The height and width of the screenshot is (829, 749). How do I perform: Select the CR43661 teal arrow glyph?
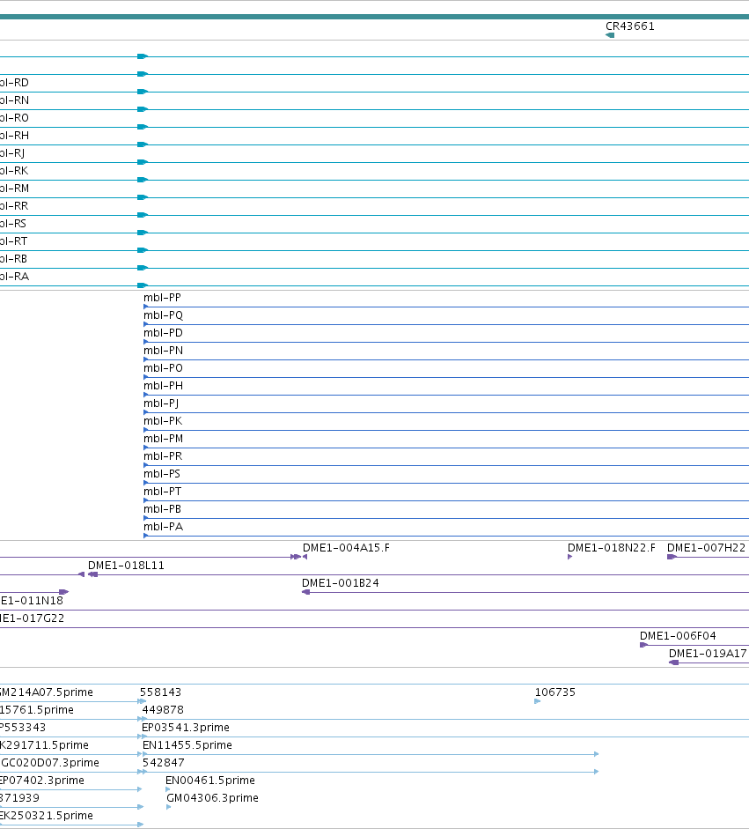pos(610,35)
